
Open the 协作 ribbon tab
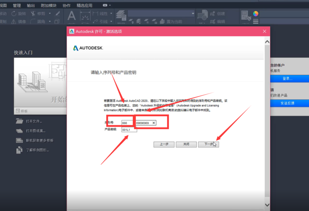pos(67,5)
